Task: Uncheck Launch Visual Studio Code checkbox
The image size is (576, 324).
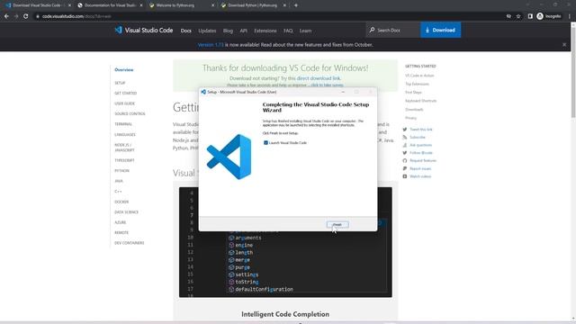Action: click(265, 142)
